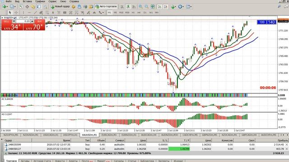
Task: Select the crosshair tool
Action: coord(16,13)
